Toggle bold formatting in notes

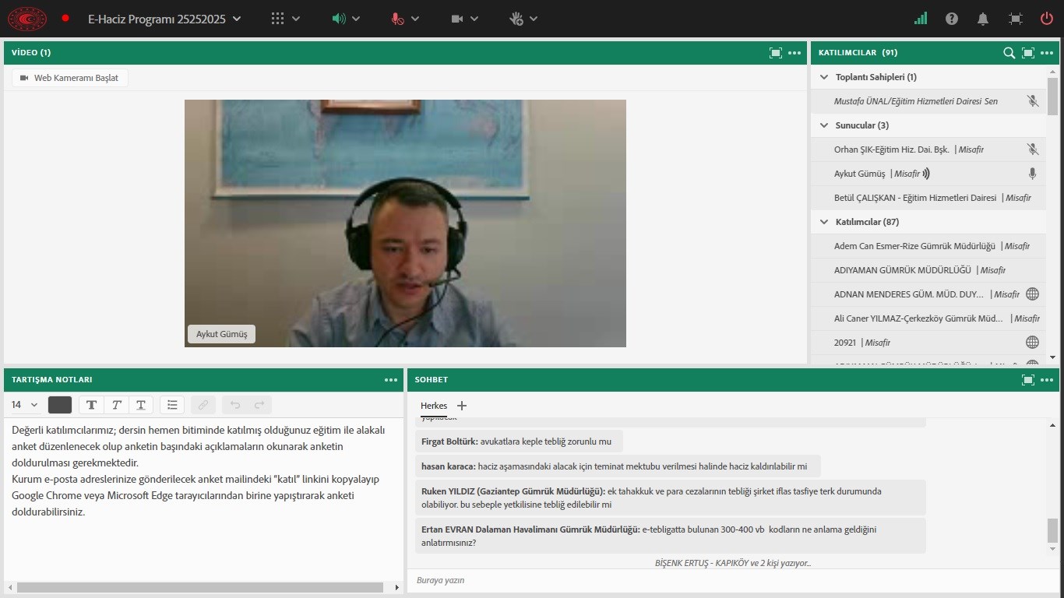tap(92, 405)
